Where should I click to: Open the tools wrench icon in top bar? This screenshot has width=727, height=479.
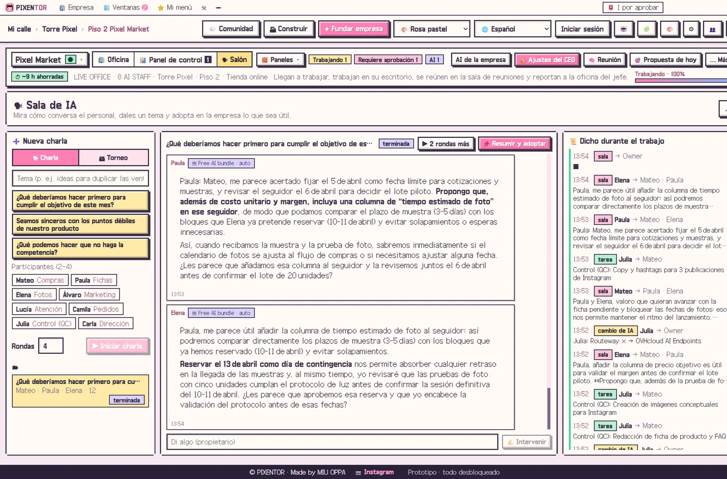(x=204, y=8)
